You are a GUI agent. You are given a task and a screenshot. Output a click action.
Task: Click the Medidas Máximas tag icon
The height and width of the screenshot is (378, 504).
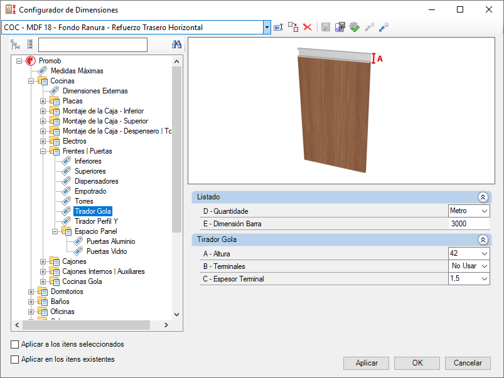pos(43,71)
